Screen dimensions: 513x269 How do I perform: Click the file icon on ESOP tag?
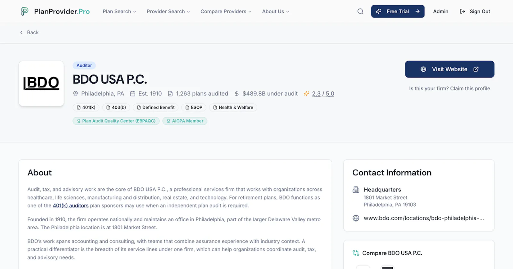187,108
